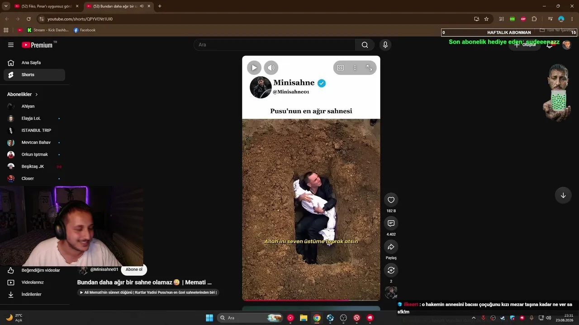
Task: Play the paused short
Action: 254,68
